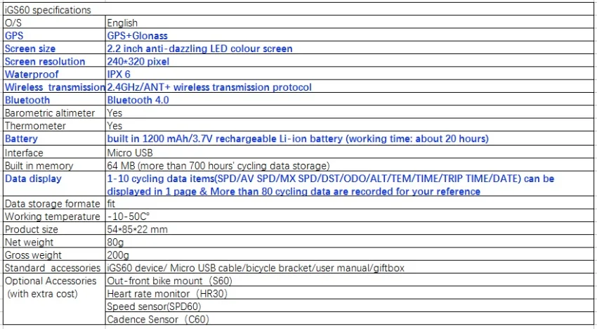Screen dimensions: 597x329
Task: Click the 'Screen size' label cell
Action: coord(55,49)
